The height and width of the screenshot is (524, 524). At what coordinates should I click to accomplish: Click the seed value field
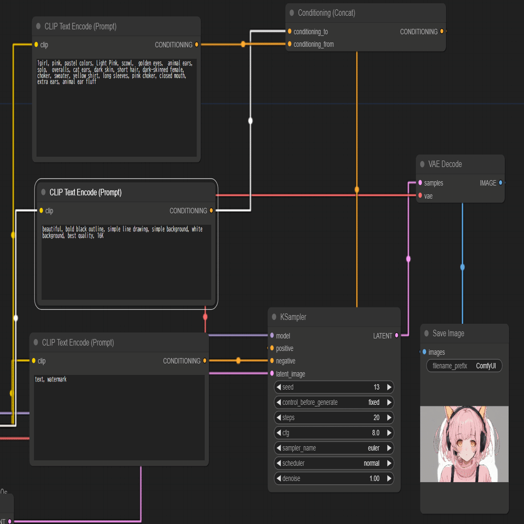[334, 387]
